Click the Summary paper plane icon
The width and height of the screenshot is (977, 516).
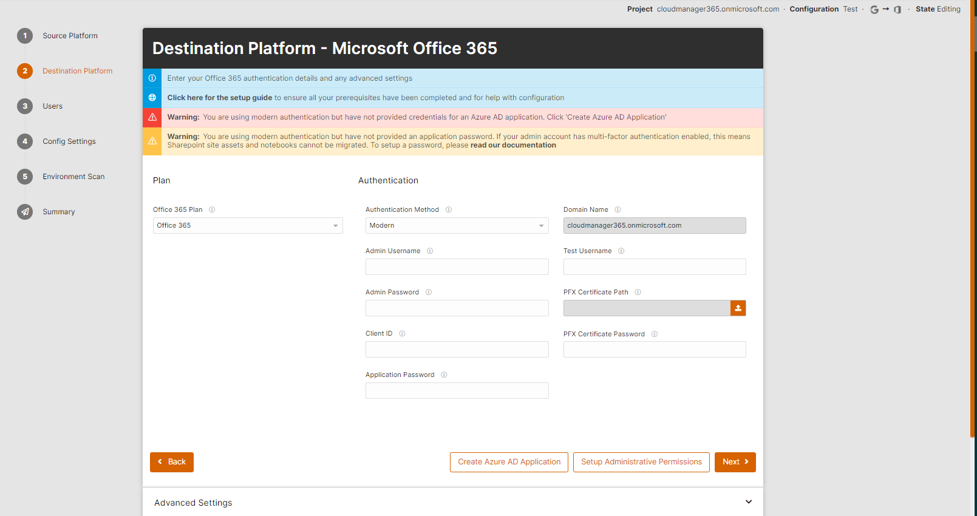click(x=25, y=212)
